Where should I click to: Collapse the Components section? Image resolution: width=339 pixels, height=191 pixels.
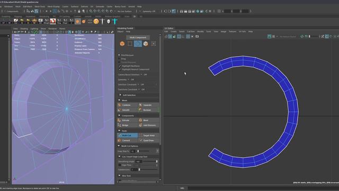[119, 116]
